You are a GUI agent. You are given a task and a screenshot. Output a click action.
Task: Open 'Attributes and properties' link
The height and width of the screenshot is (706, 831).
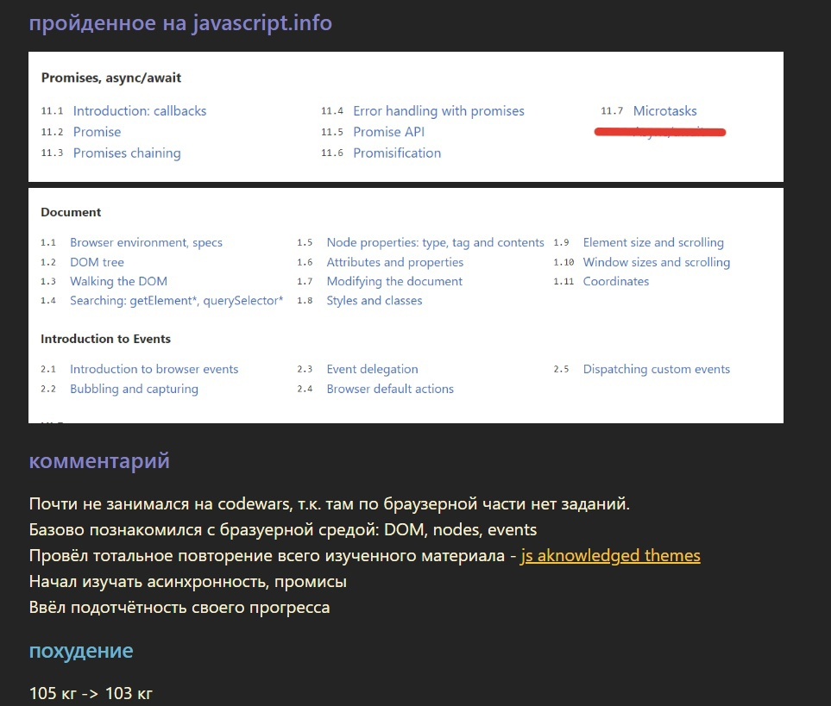coord(394,262)
